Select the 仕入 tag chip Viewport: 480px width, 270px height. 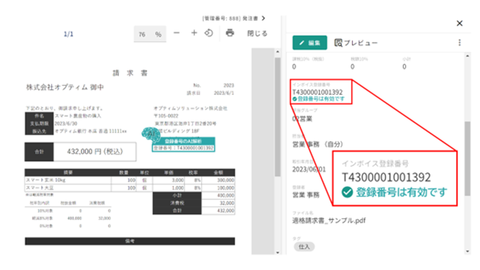304,247
